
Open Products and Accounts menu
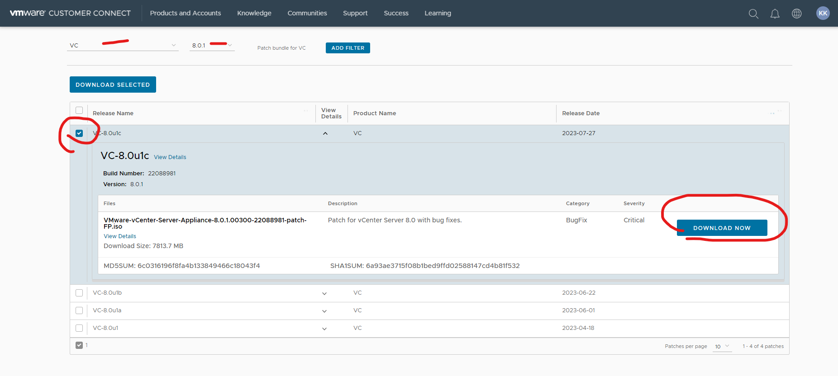coord(186,13)
